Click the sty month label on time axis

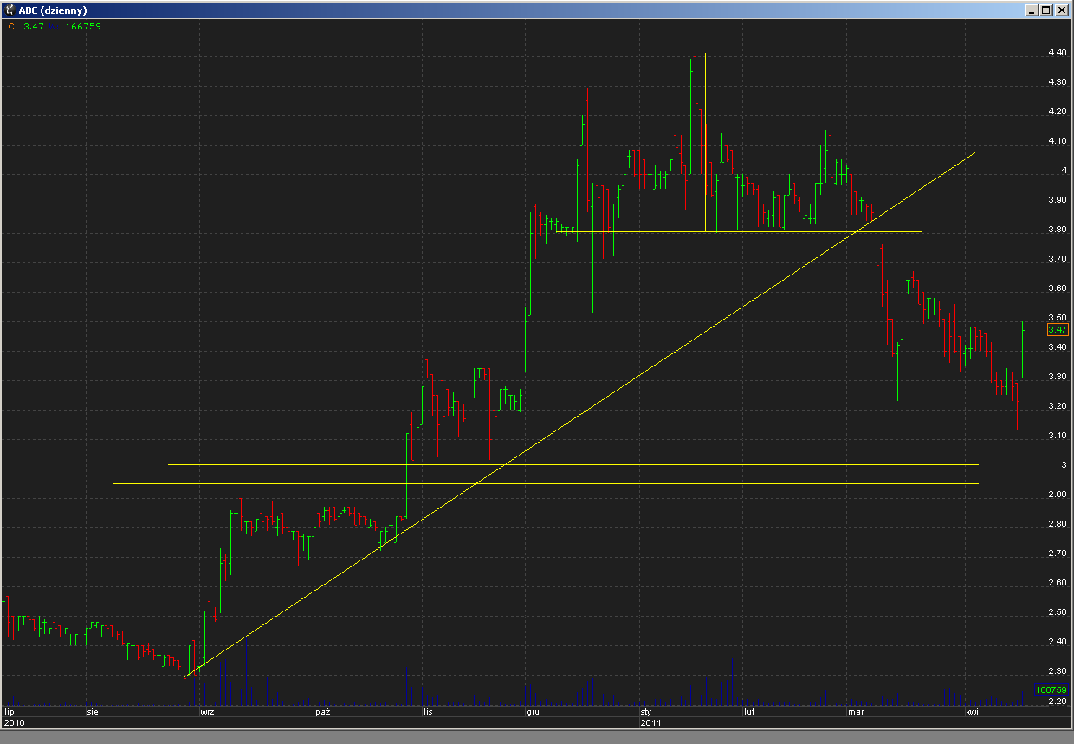tap(646, 712)
